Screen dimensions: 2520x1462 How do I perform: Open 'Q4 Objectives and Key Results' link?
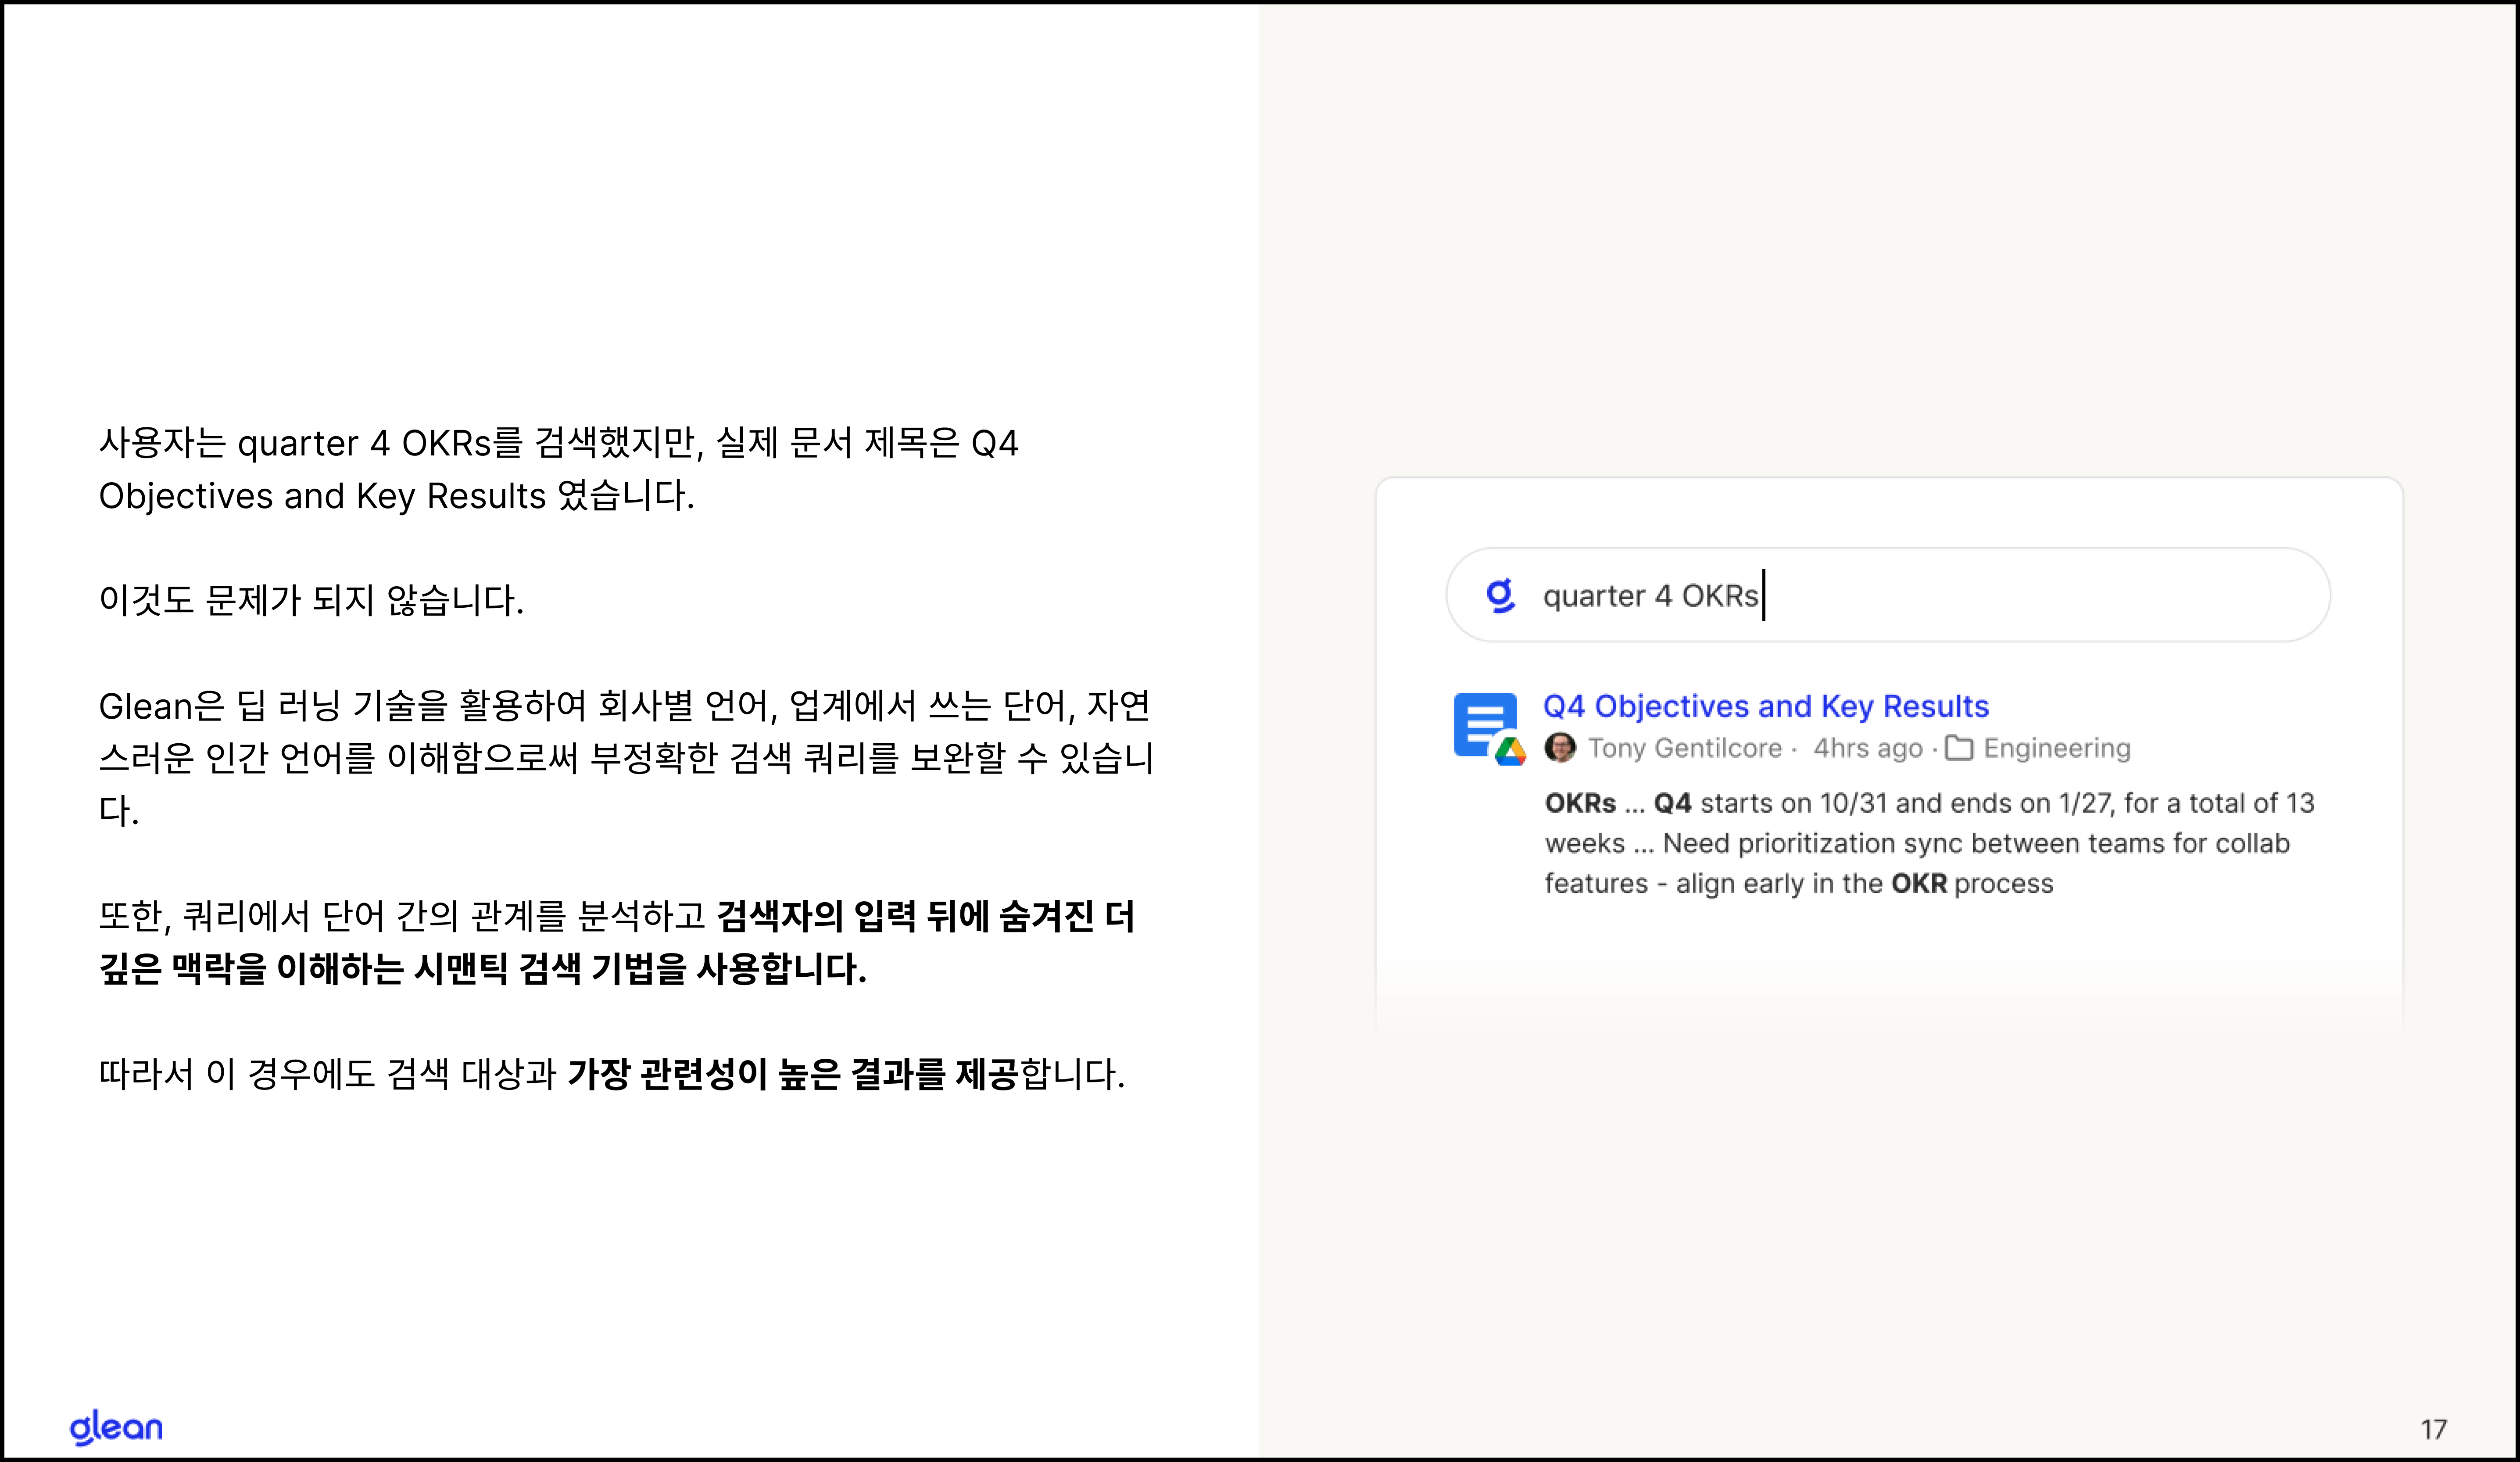coord(1765,706)
